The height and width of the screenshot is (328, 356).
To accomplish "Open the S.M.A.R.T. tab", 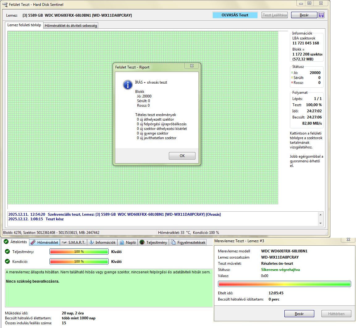I will tap(73, 242).
